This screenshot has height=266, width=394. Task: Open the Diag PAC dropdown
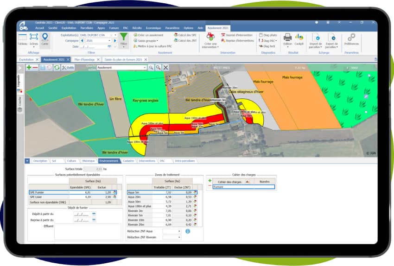(x=268, y=41)
